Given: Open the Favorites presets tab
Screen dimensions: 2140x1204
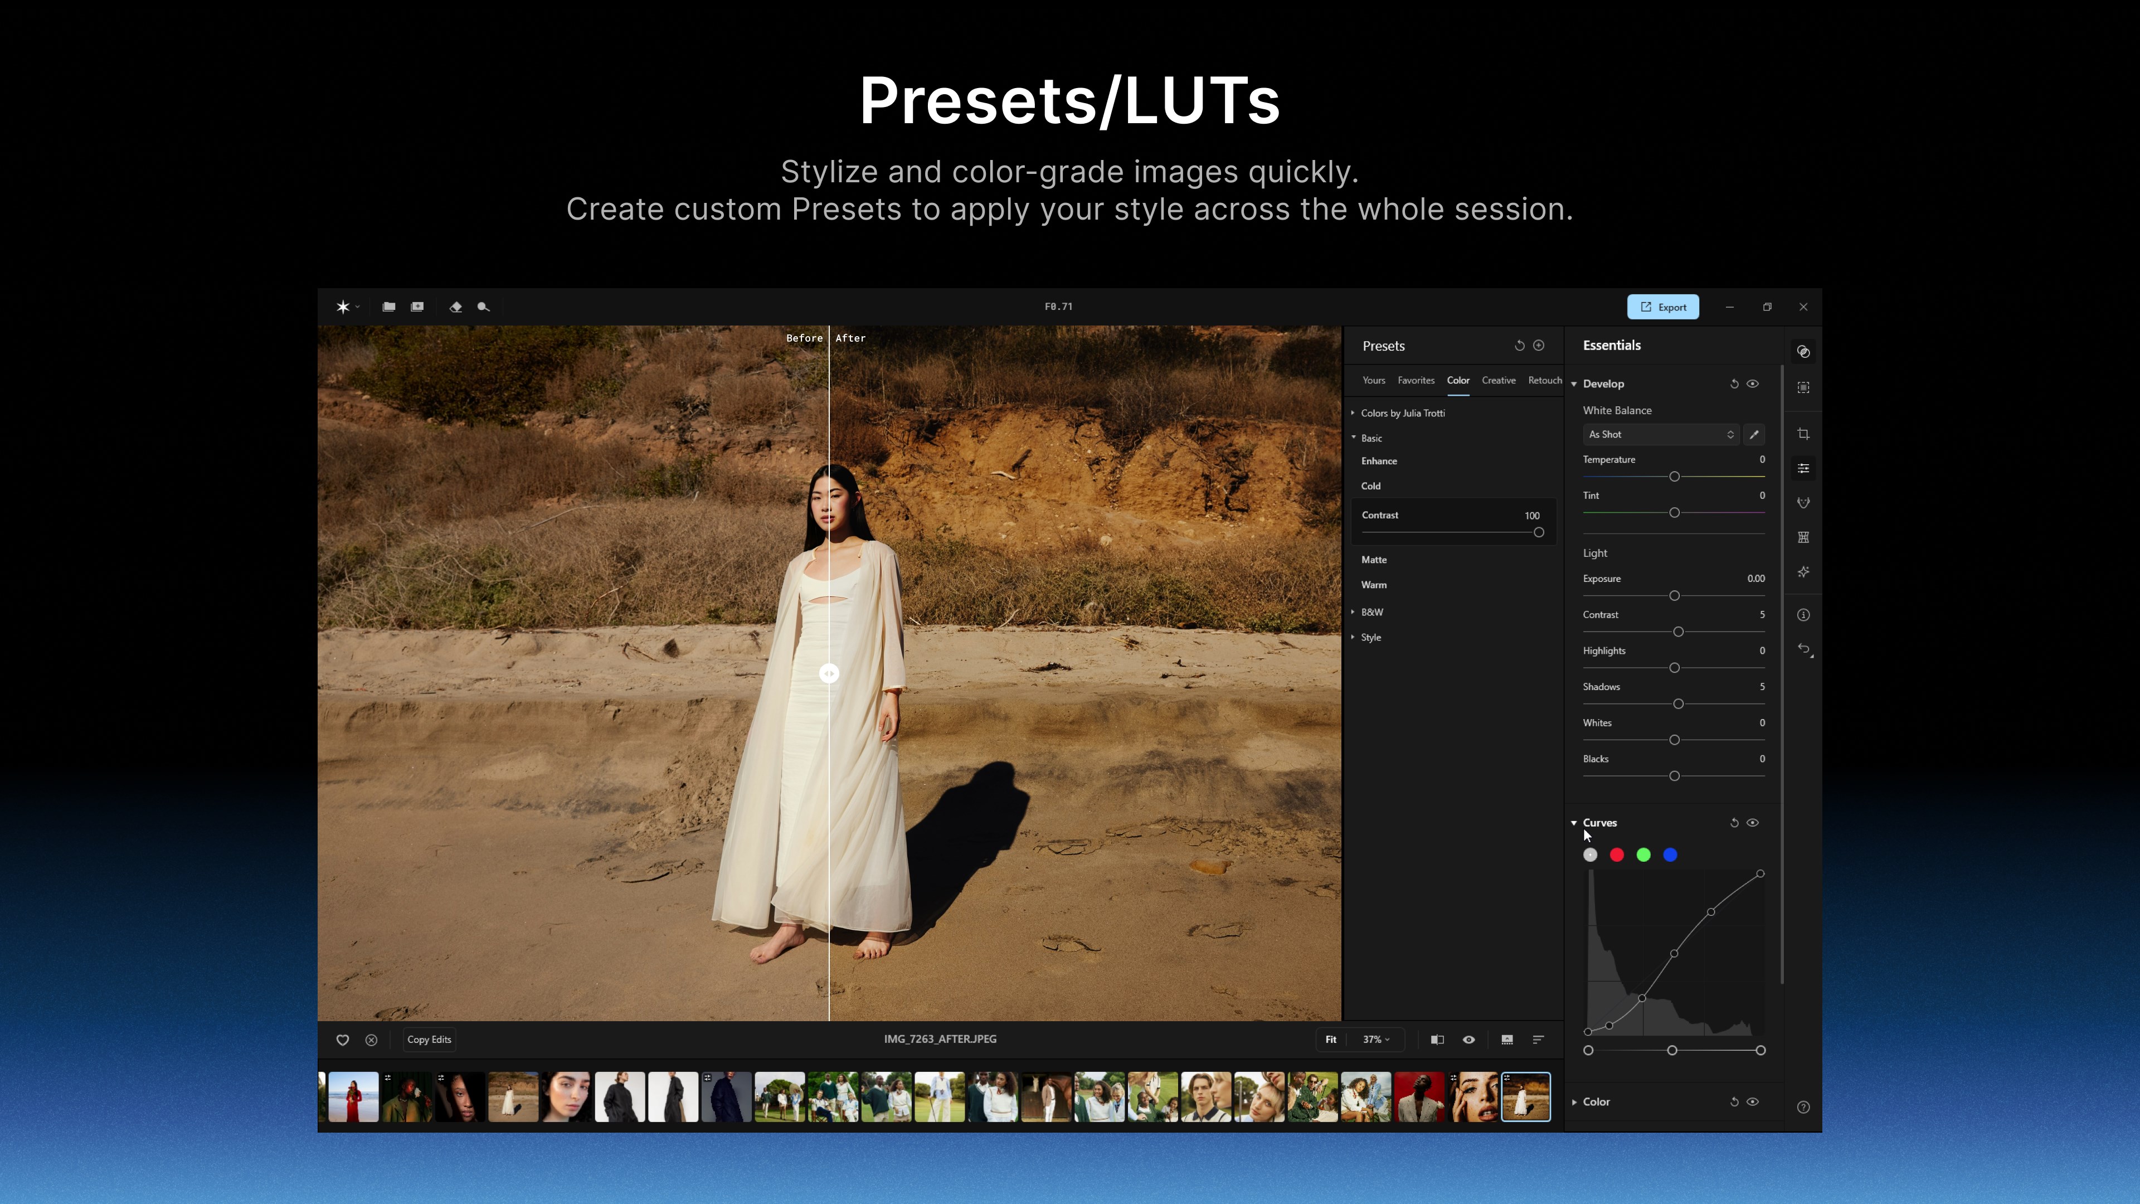Looking at the screenshot, I should point(1416,381).
